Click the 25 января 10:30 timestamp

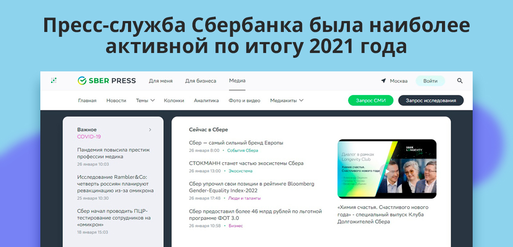point(93,198)
